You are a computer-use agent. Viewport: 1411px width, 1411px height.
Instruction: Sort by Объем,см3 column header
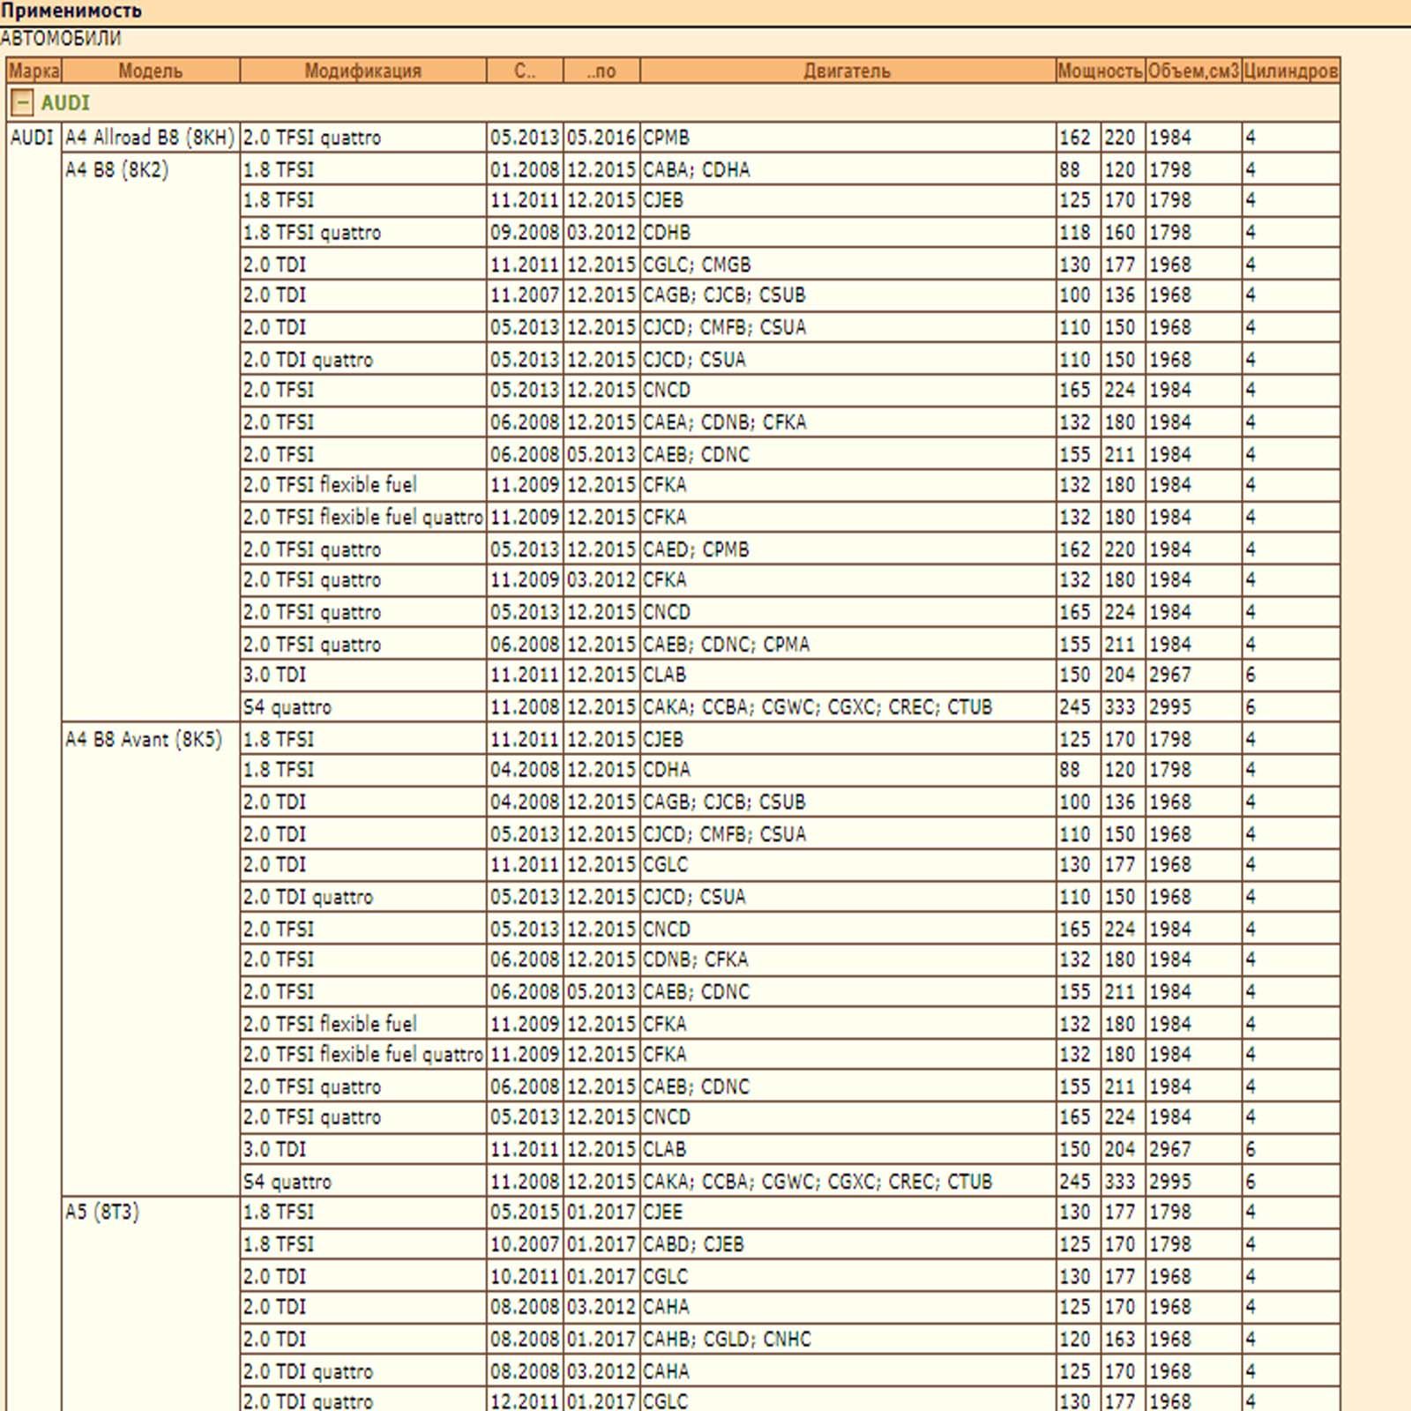[x=1193, y=71]
